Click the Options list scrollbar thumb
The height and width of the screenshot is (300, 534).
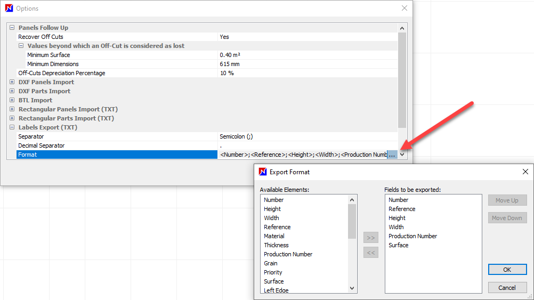click(x=402, y=80)
